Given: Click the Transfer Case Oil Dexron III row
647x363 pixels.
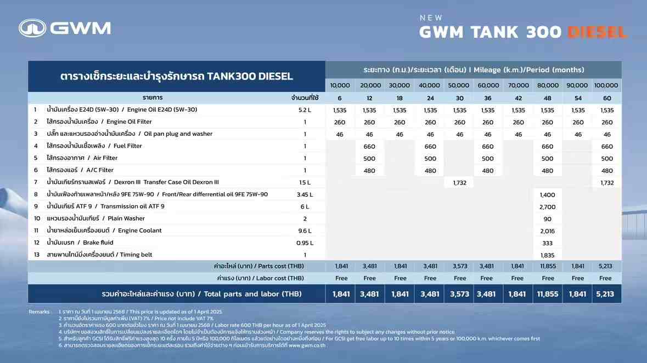Looking at the screenshot, I should click(x=325, y=182).
